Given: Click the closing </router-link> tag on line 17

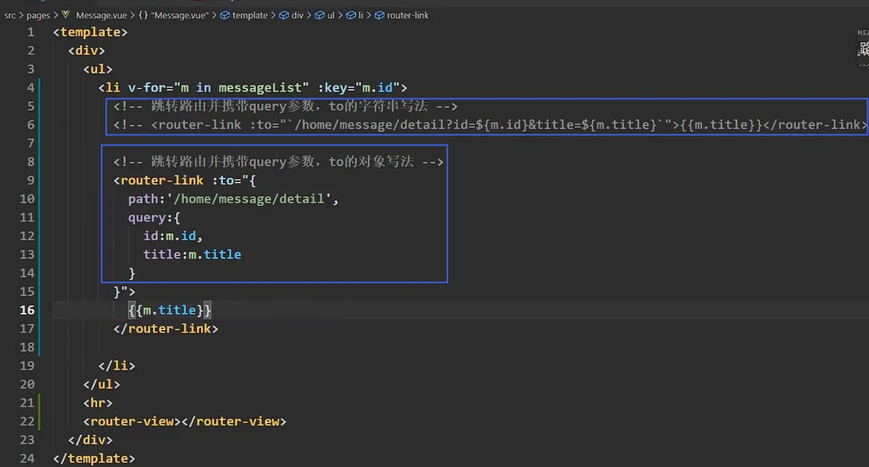Looking at the screenshot, I should pos(166,329).
